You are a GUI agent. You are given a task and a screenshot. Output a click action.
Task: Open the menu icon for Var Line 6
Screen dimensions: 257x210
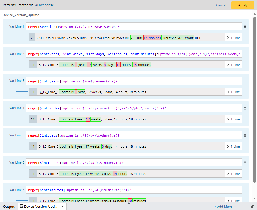point(245,163)
